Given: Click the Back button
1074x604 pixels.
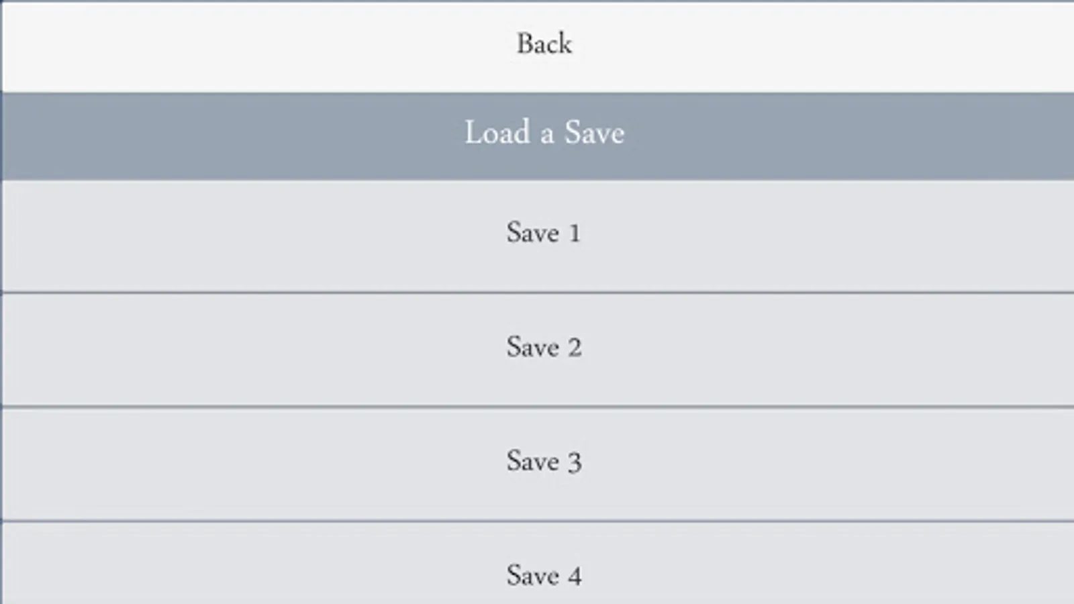Looking at the screenshot, I should [544, 45].
